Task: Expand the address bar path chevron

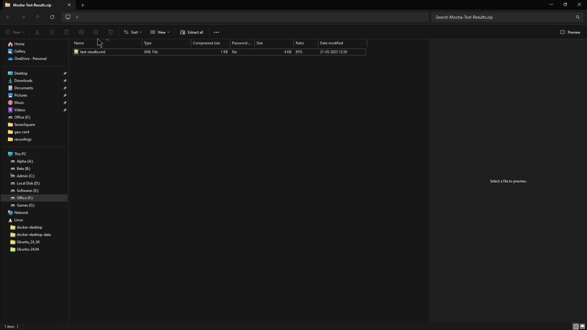Action: 77,17
